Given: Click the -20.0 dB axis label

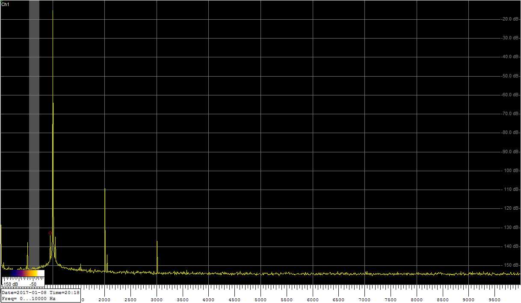Looking at the screenshot, I should pos(510,19).
